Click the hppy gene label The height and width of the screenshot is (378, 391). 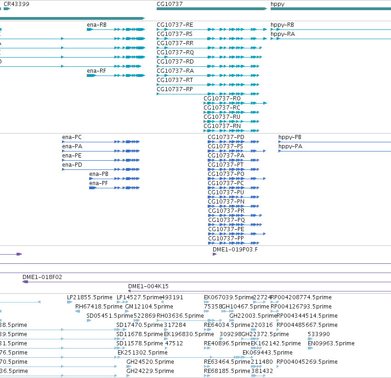pyautogui.click(x=278, y=4)
